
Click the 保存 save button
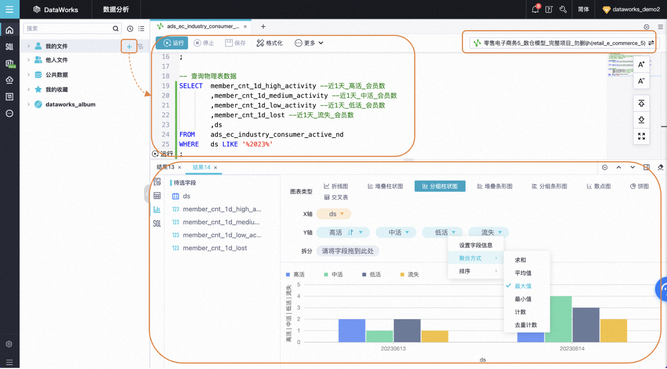point(235,43)
